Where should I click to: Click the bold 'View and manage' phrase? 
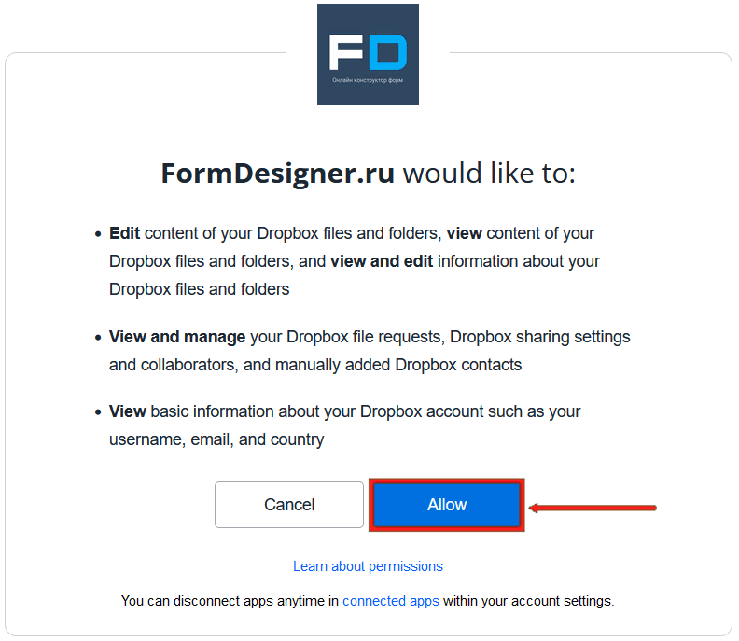pos(177,336)
